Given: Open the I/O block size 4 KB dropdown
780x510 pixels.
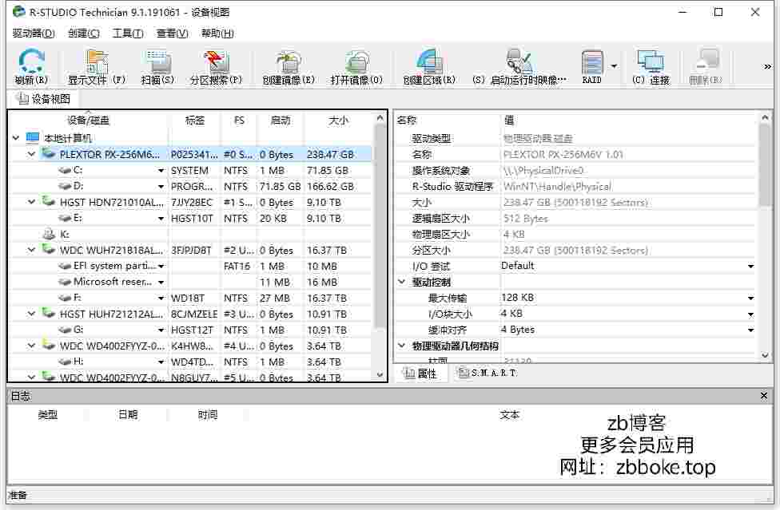Looking at the screenshot, I should (x=750, y=314).
